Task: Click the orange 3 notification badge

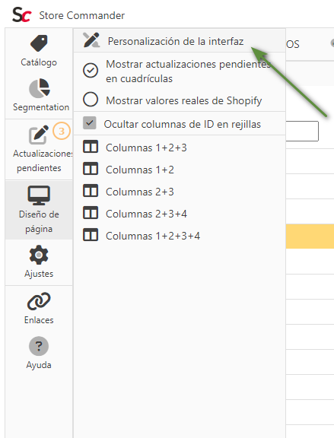Action: coord(62,131)
